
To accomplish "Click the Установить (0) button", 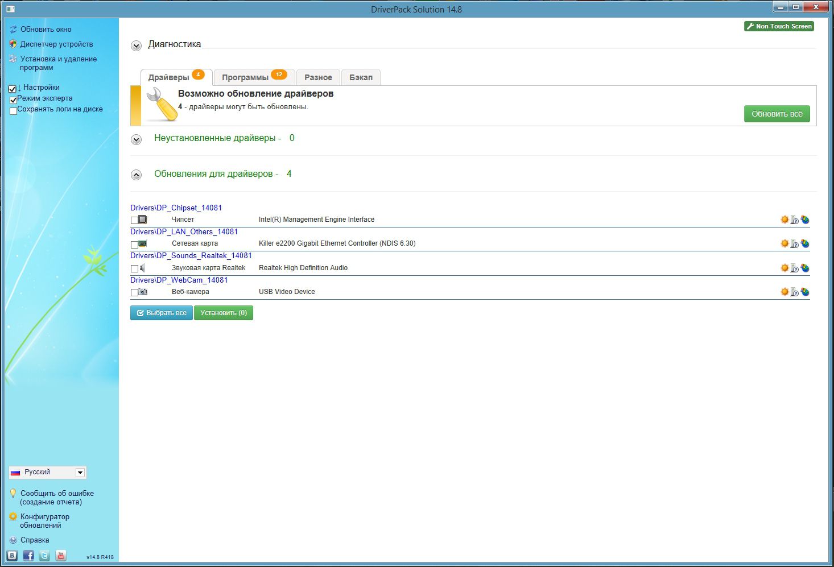I will click(224, 313).
